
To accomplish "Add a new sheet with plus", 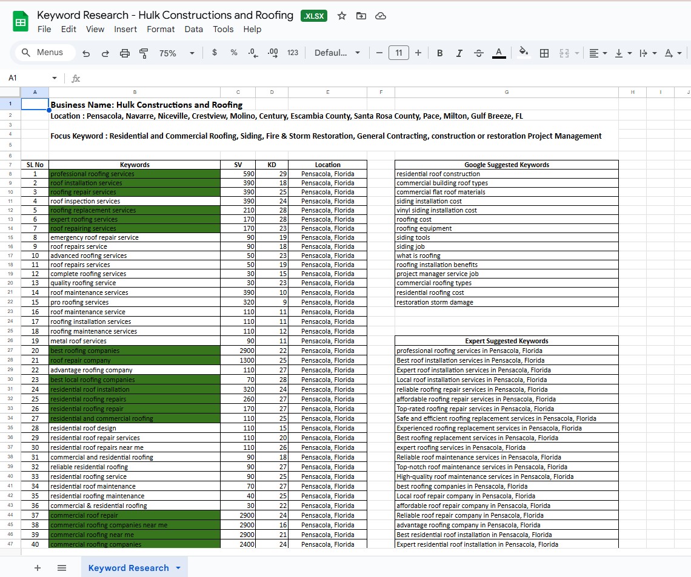I will 38,568.
